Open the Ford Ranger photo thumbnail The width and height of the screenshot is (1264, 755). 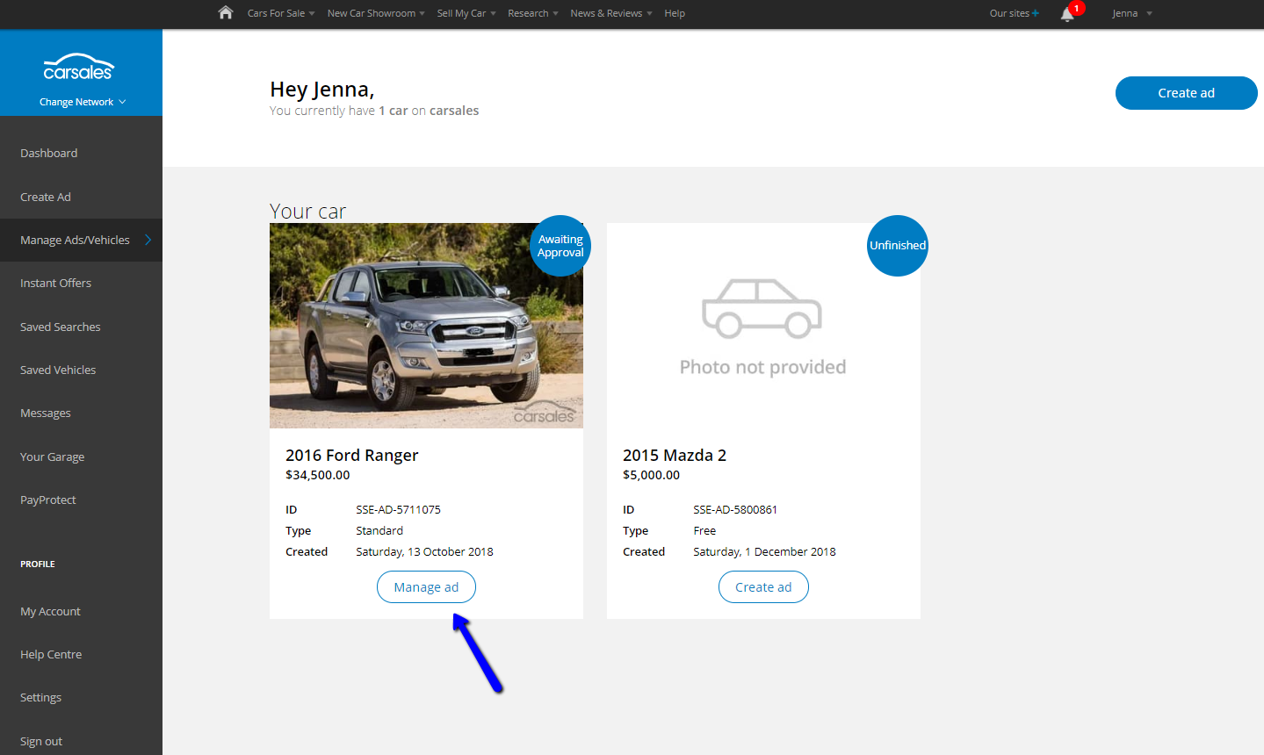click(426, 326)
